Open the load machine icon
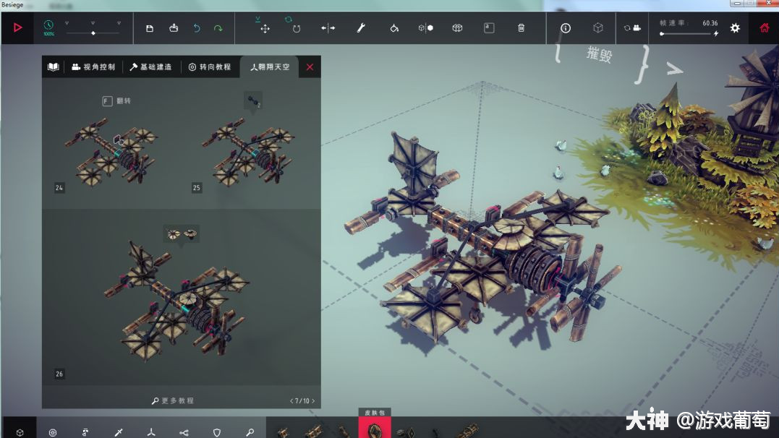This screenshot has height=438, width=779. coord(174,27)
